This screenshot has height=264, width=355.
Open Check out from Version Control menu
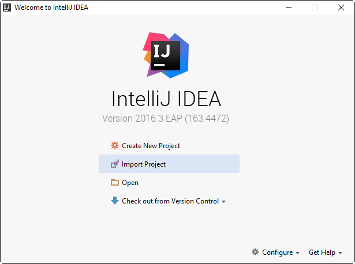coord(170,201)
